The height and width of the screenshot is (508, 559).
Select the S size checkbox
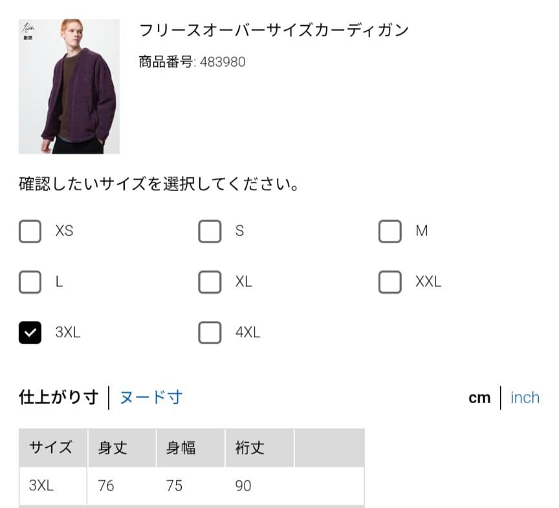tap(210, 231)
